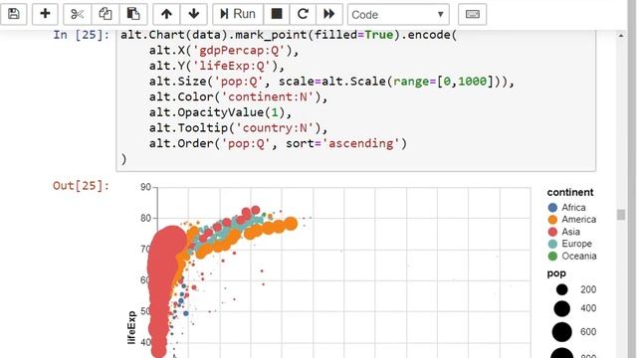
Task: Insert a new cell with the plus icon
Action: pyautogui.click(x=45, y=14)
